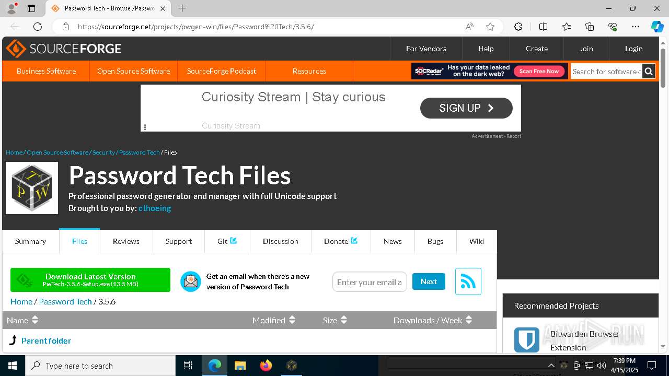669x376 pixels.
Task: Open the SourceForge Podcast menu item
Action: (x=222, y=71)
